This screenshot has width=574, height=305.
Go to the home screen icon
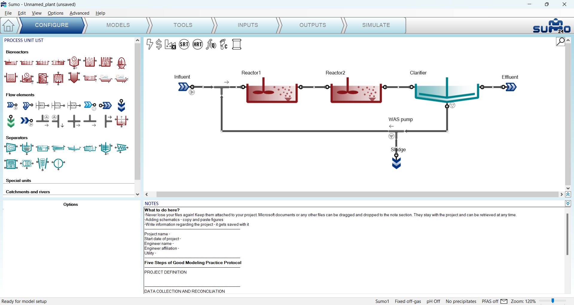click(8, 25)
